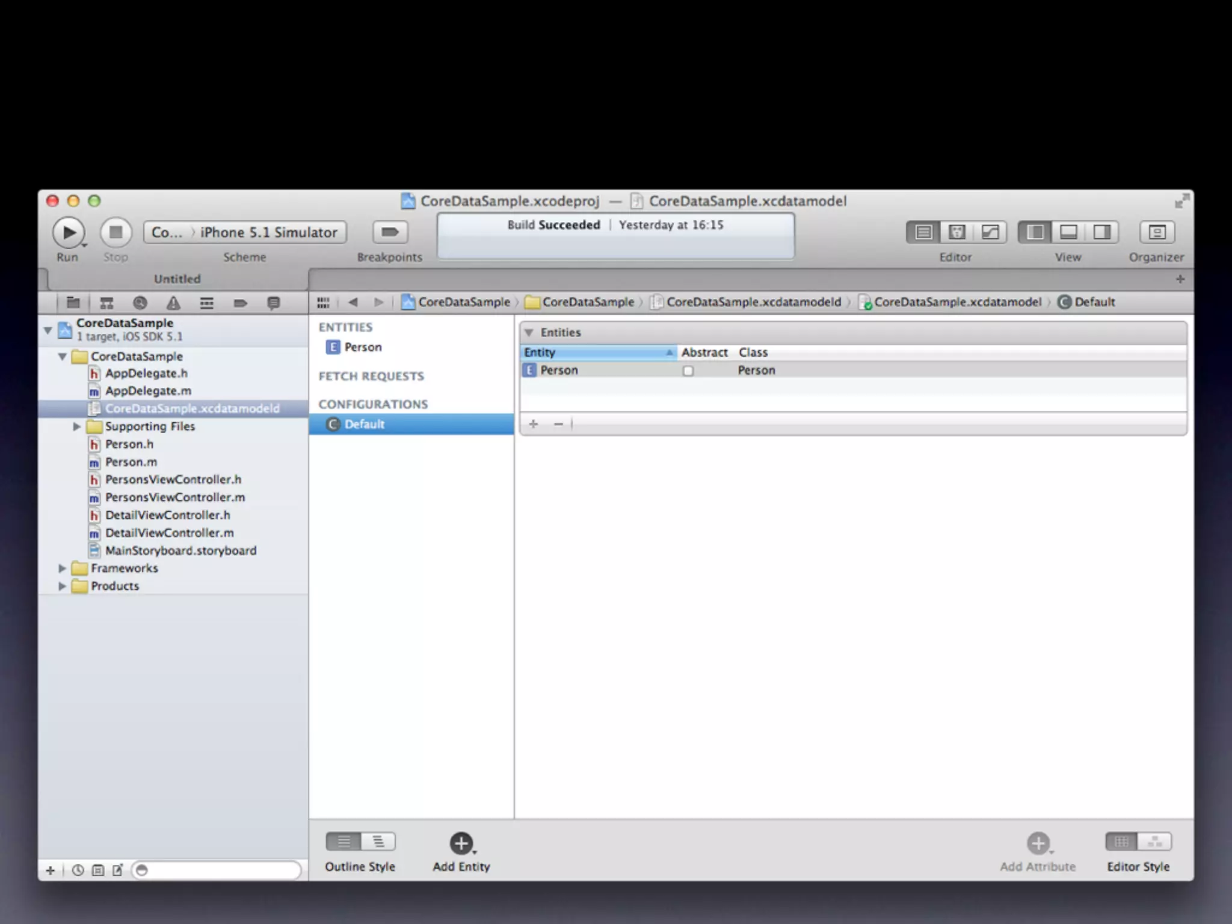Expand the Supporting Files folder
This screenshot has height=924, width=1232.
pyautogui.click(x=76, y=427)
